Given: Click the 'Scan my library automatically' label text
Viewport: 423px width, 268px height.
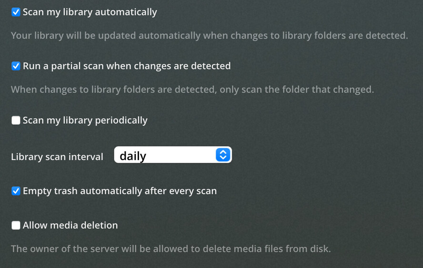Looking at the screenshot, I should (90, 12).
